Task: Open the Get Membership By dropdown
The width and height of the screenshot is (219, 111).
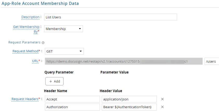Action: click(64, 29)
